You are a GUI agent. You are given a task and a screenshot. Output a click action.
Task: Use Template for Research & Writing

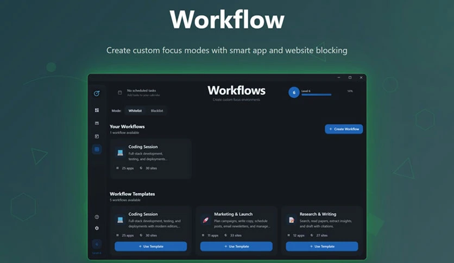coord(322,246)
